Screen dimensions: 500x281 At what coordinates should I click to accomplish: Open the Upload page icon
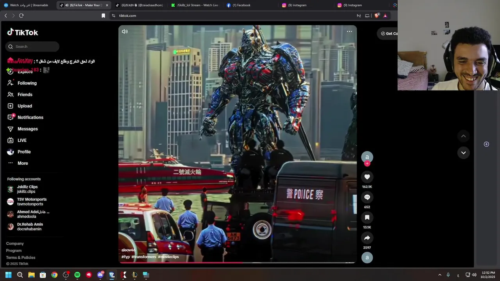10,106
